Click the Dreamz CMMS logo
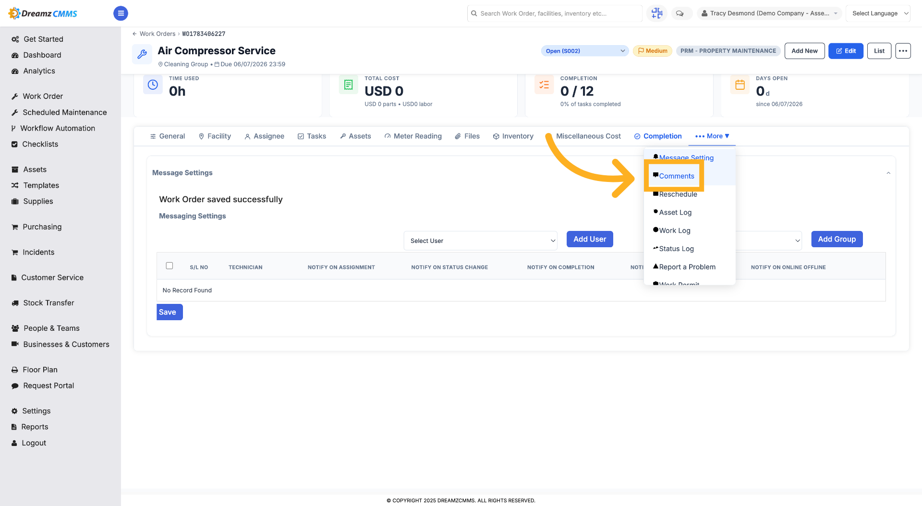This screenshot has width=922, height=506. 43,13
